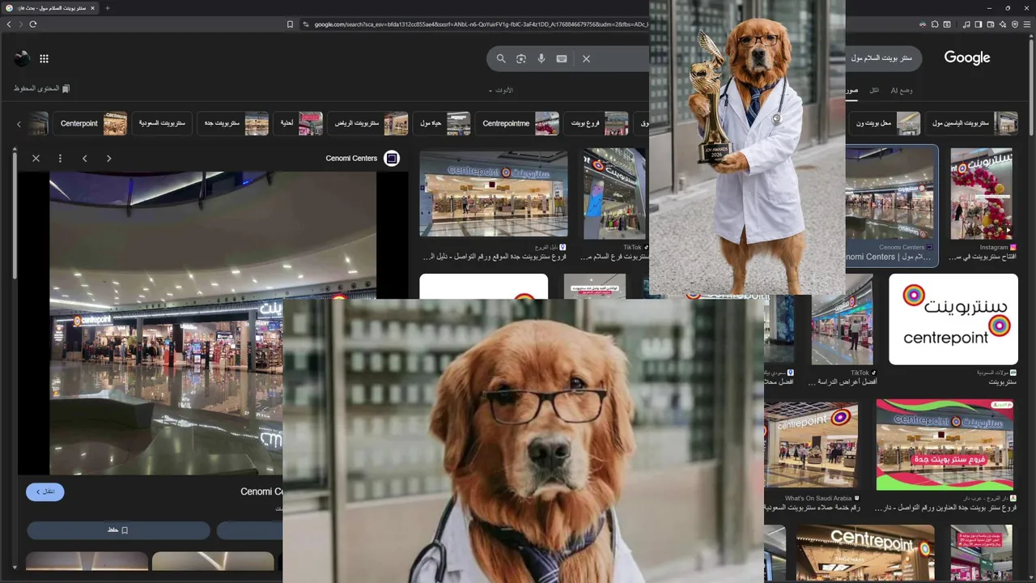Open the فروع سنتربوينت جدة result caption
This screenshot has height=583, width=1036.
[x=495, y=257]
